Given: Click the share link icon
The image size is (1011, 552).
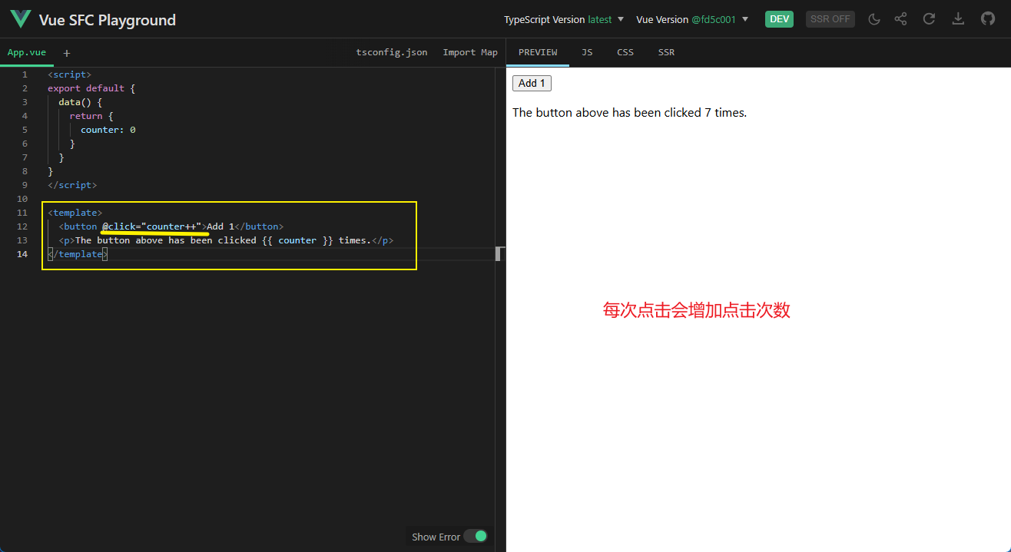Looking at the screenshot, I should 901,19.
